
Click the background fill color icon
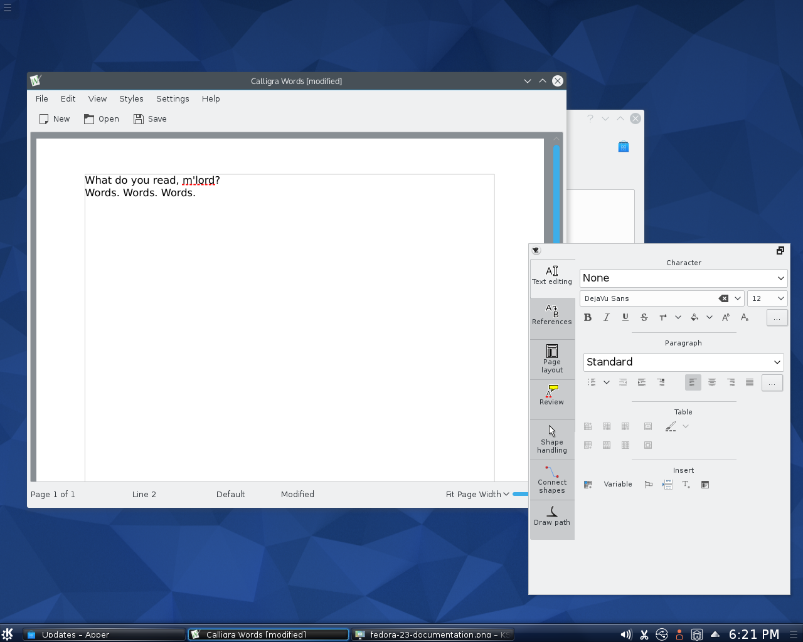[x=694, y=318]
